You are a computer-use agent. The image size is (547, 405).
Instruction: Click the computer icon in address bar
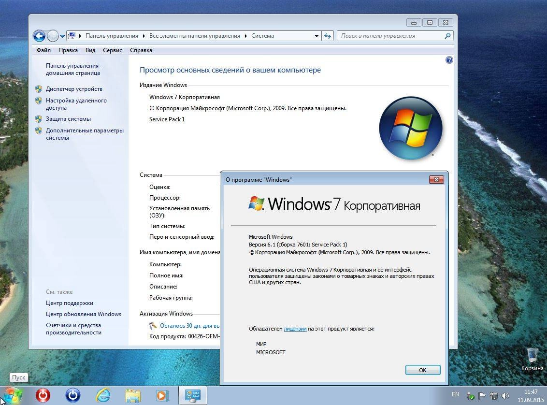click(72, 36)
